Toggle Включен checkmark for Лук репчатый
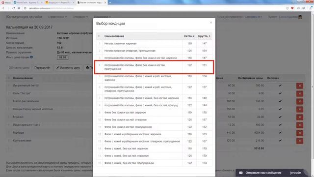314x177 pixels. 280,86
